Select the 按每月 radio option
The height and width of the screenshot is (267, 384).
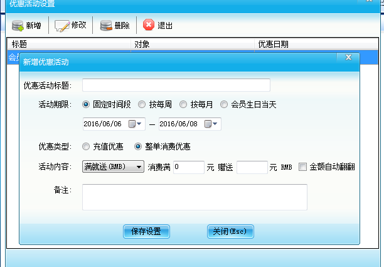(x=183, y=104)
